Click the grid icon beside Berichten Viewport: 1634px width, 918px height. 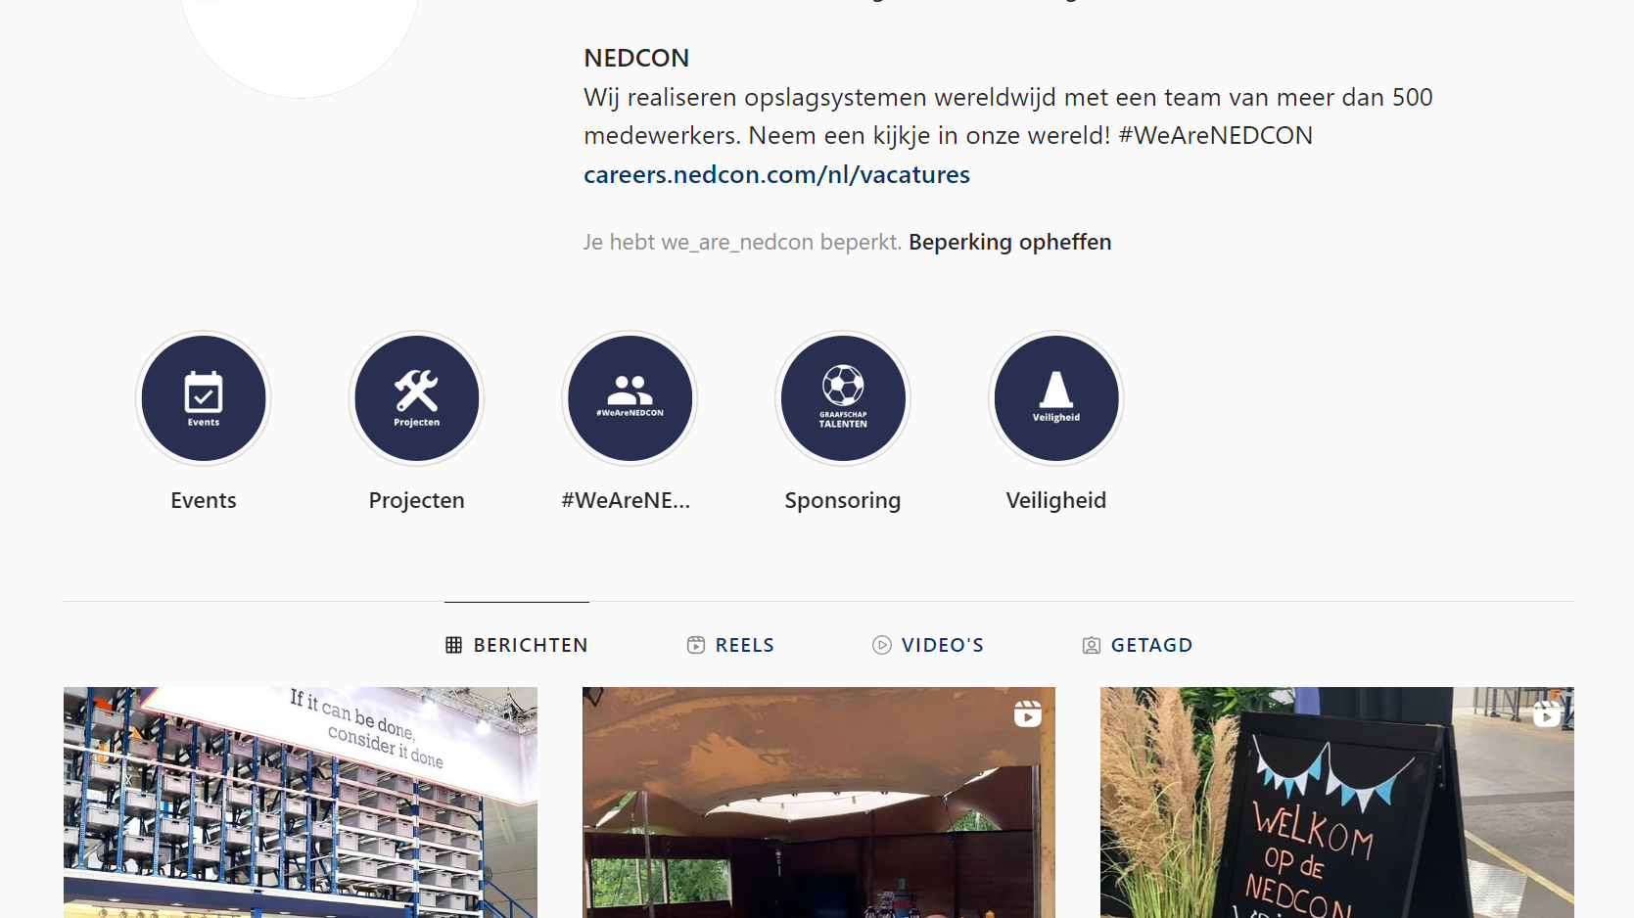[453, 645]
